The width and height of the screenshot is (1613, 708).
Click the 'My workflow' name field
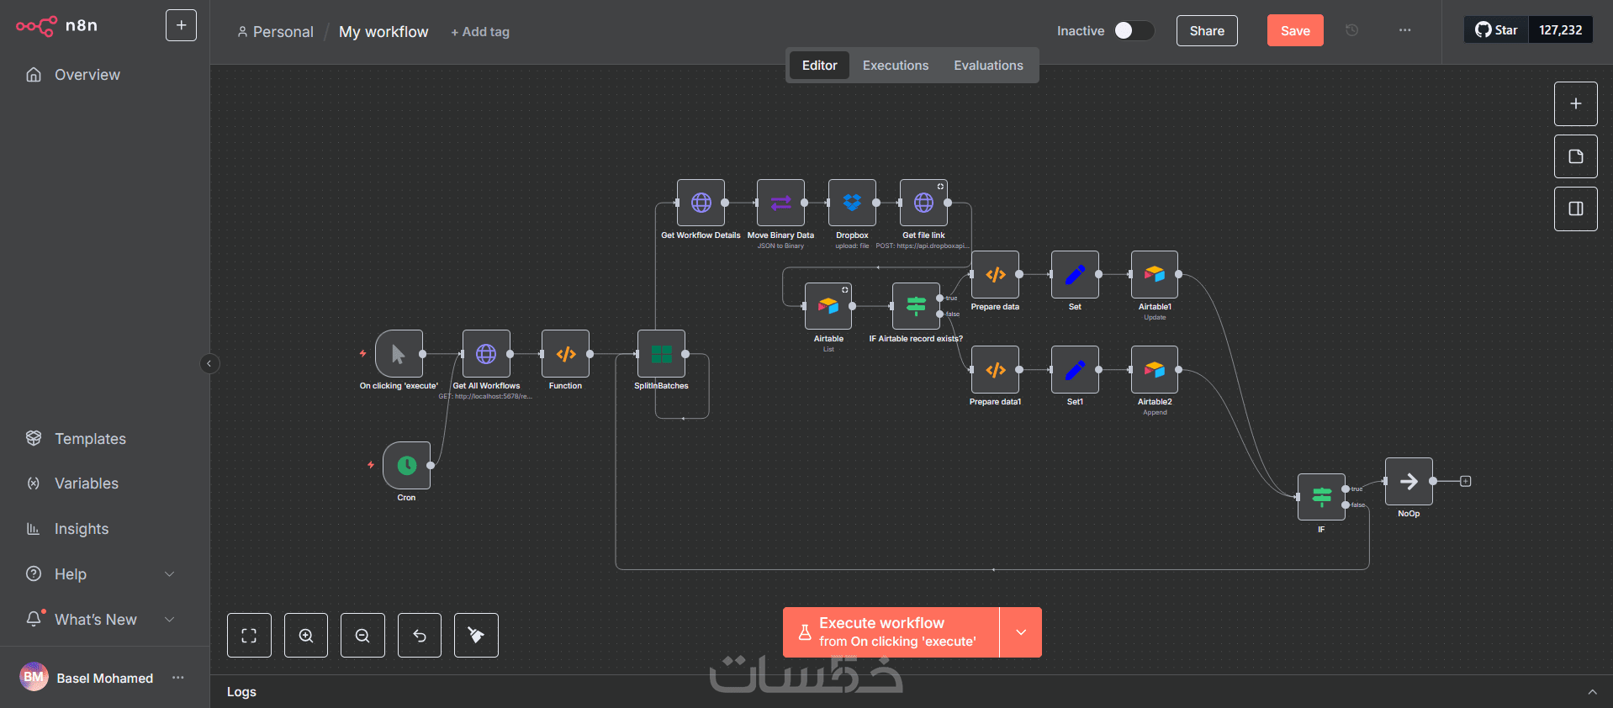coord(383,32)
